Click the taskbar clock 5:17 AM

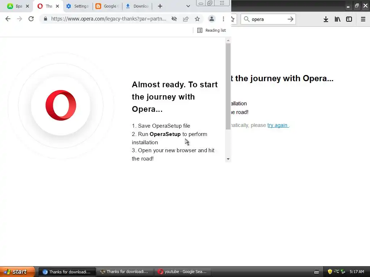tap(357, 272)
